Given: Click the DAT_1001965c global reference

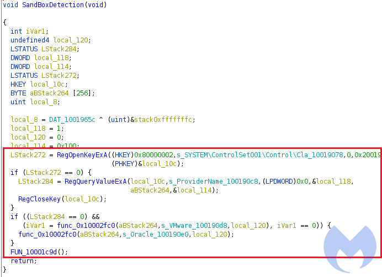Looking at the screenshot, I should 72,120.
